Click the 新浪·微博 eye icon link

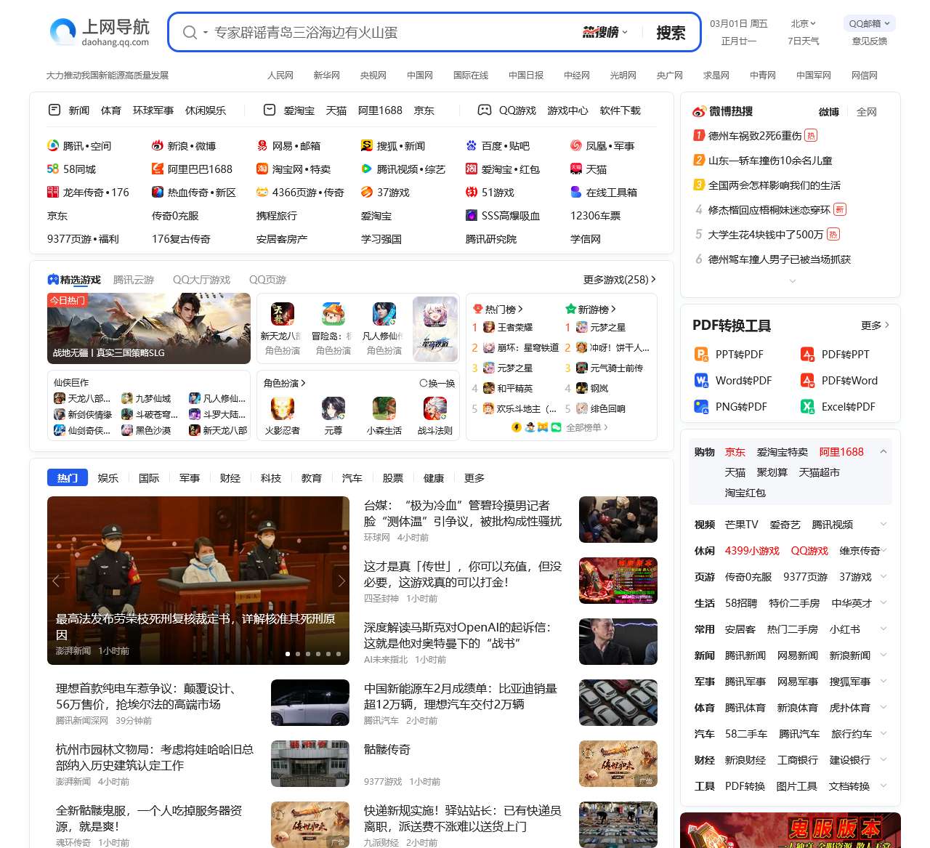tap(158, 145)
